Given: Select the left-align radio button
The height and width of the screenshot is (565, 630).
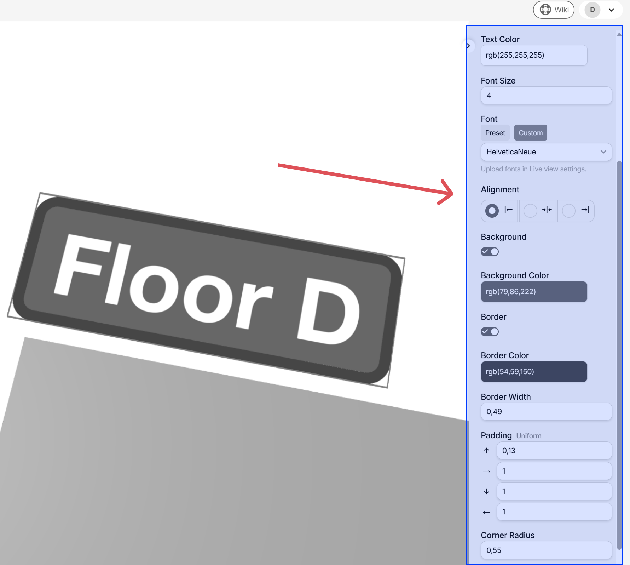Looking at the screenshot, I should pos(491,211).
